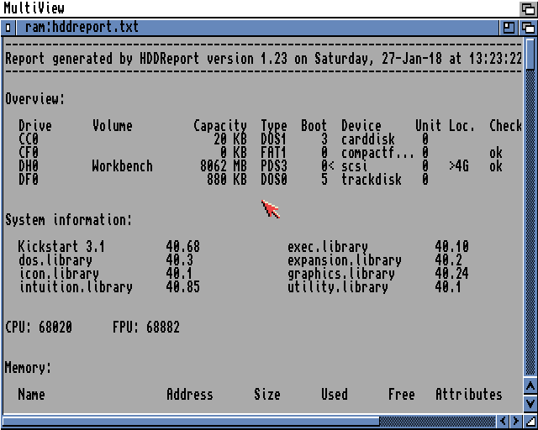Click the empty horizontal scrollbar track
The width and height of the screenshot is (538, 430).
tap(437, 421)
